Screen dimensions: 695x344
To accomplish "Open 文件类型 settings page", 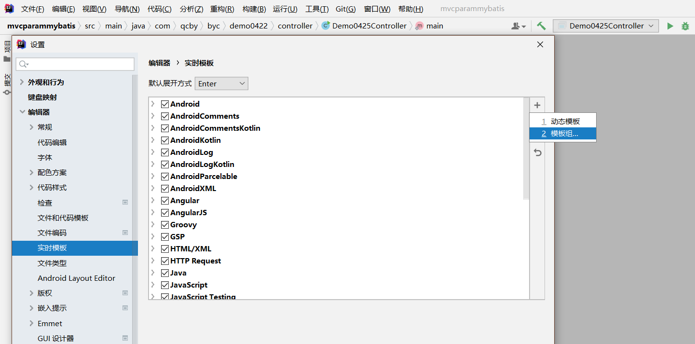I will [x=52, y=263].
